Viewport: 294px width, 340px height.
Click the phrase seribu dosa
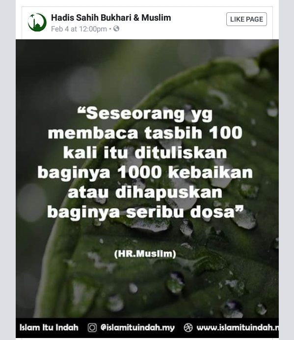181,212
